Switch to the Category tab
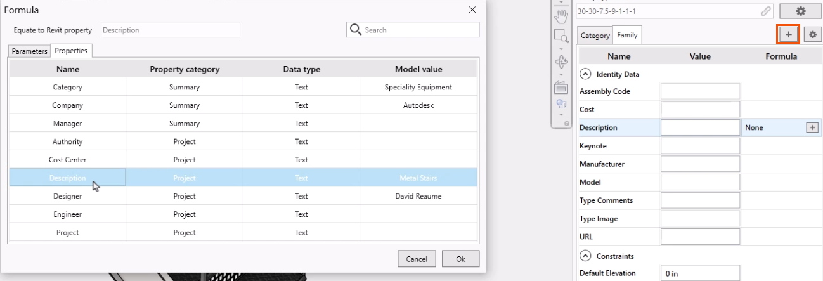The height and width of the screenshot is (281, 823). [x=595, y=36]
